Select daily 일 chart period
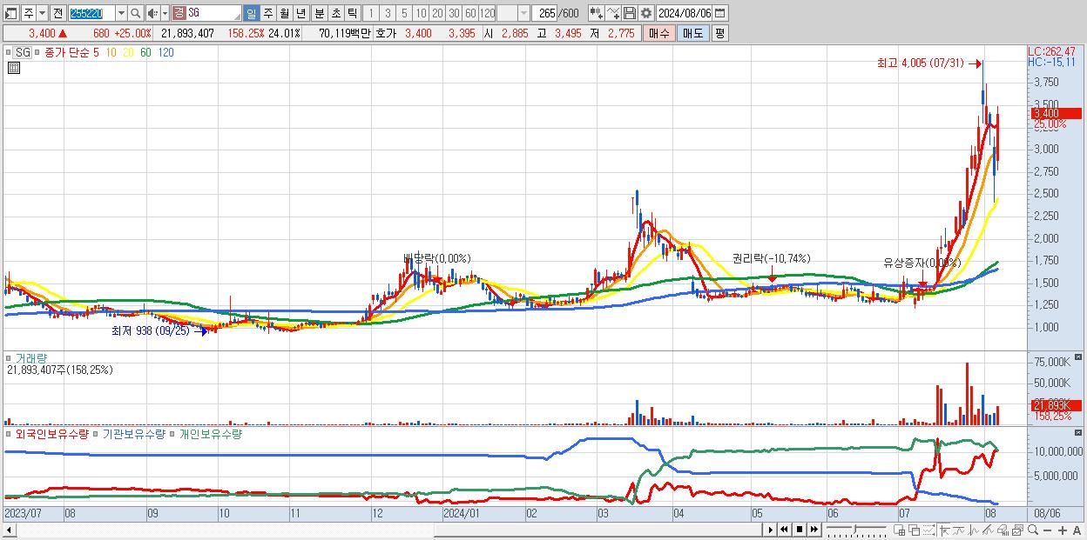The width and height of the screenshot is (1087, 540). click(x=251, y=13)
